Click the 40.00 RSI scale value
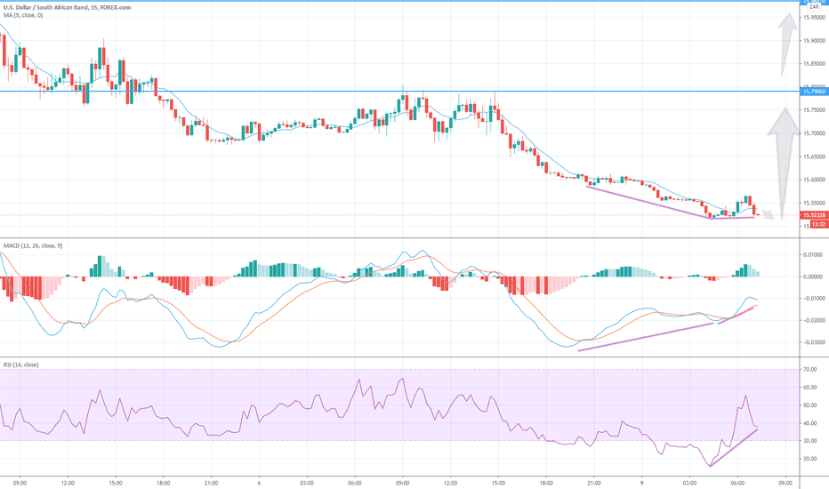The image size is (829, 489). [x=810, y=423]
